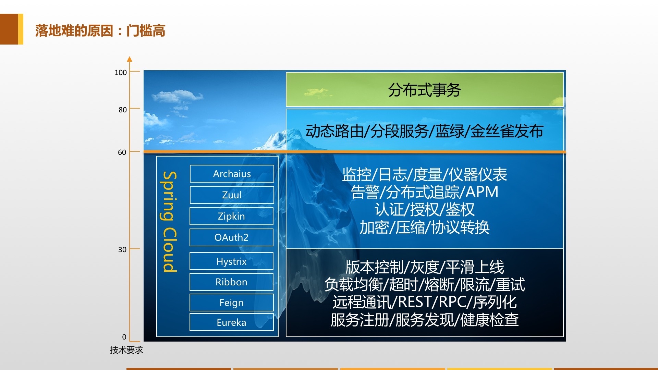
Task: Select the 服务注册/服务发现/健康检查 text line
Action: (424, 320)
